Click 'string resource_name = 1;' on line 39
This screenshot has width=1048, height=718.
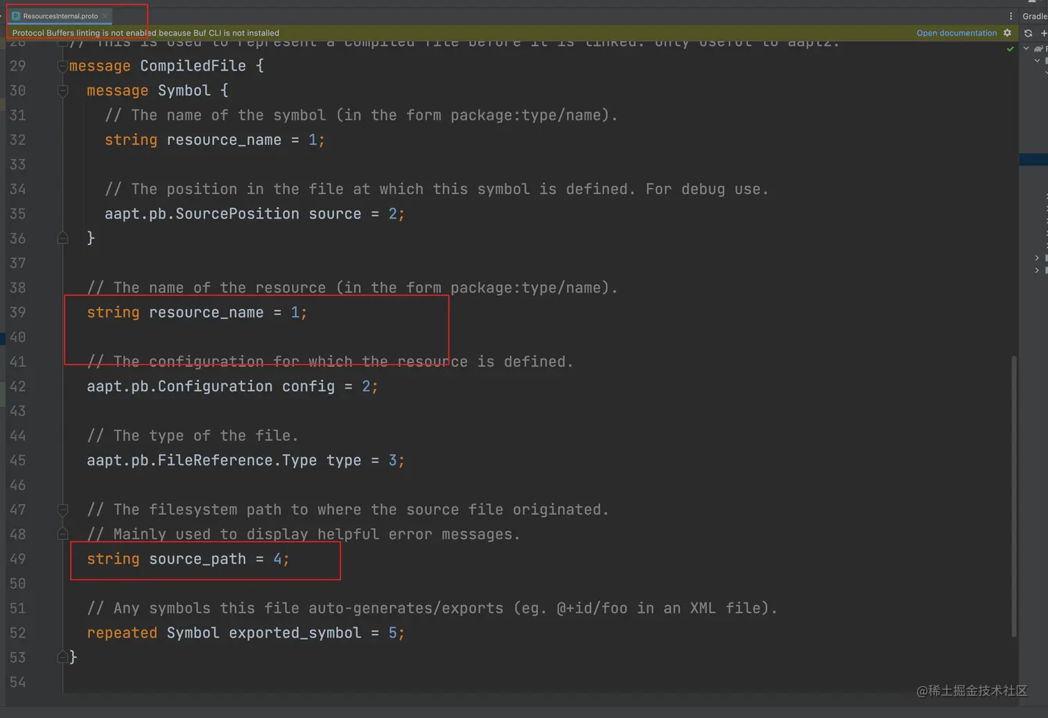pyautogui.click(x=197, y=313)
